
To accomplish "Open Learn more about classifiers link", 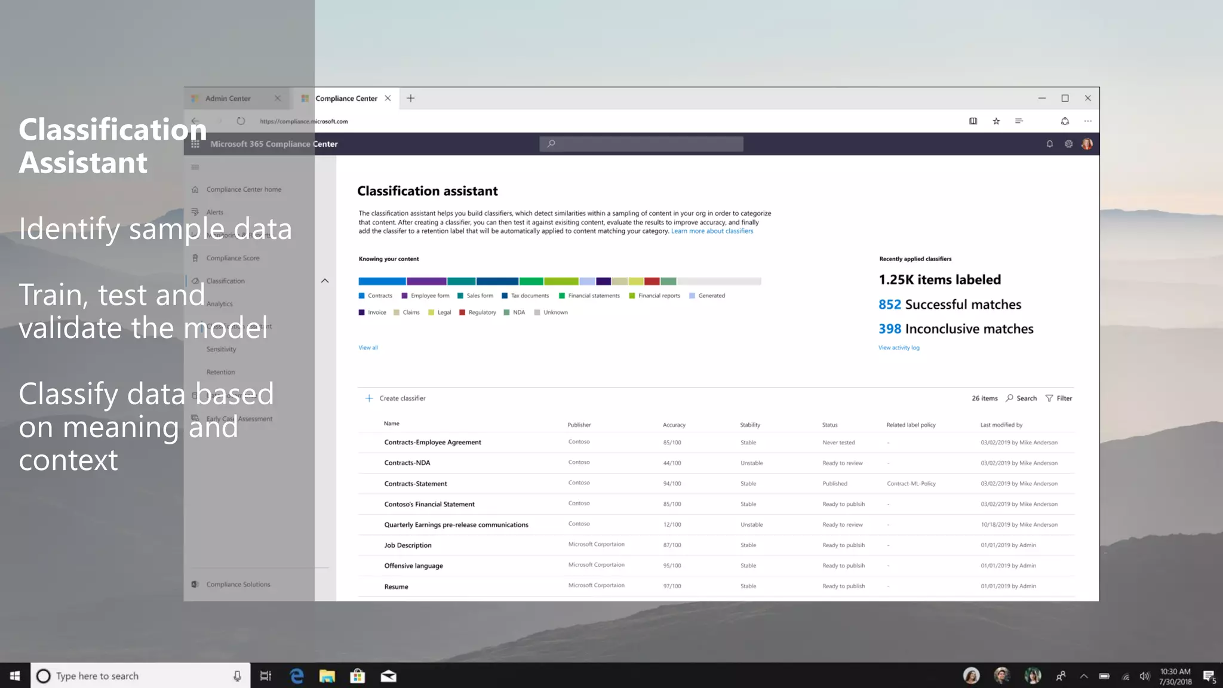I will (712, 231).
